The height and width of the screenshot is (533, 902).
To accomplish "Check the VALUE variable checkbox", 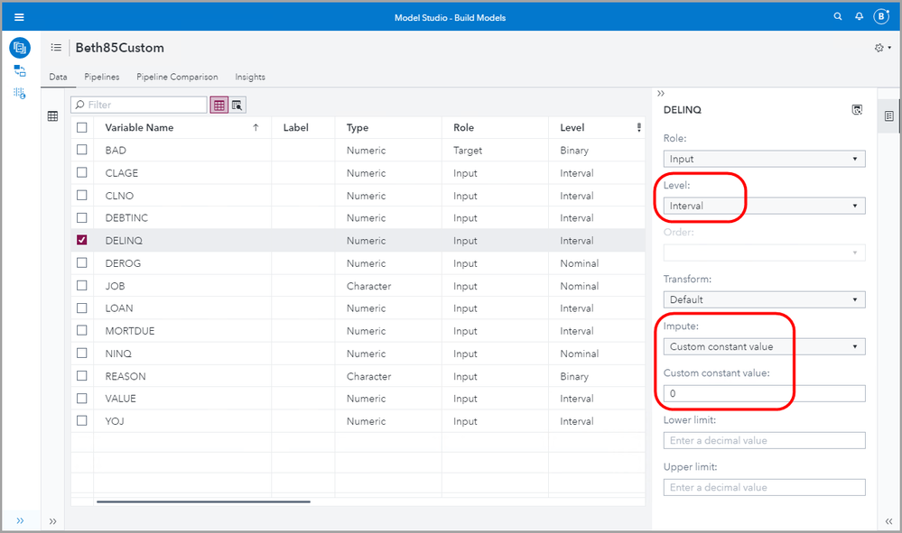I will pos(81,398).
